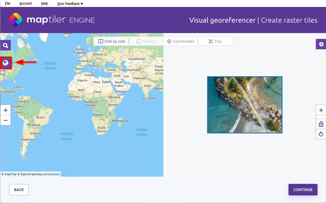The image size is (326, 203).
Task: Switch to Side by side view
Action: (x=112, y=41)
